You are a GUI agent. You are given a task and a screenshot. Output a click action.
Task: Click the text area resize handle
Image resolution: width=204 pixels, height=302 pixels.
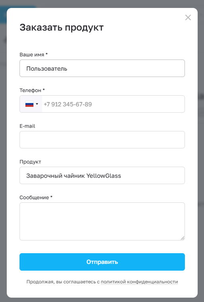pos(183,238)
